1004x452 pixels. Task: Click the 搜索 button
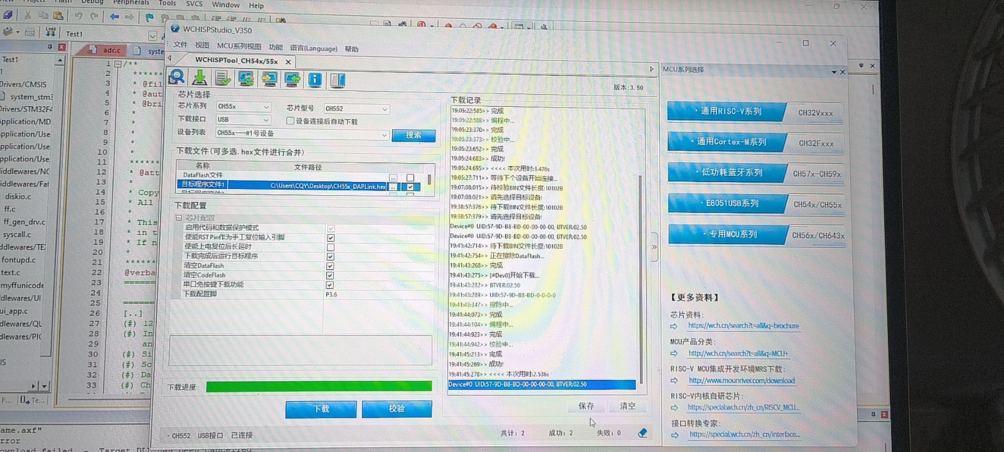tap(414, 135)
